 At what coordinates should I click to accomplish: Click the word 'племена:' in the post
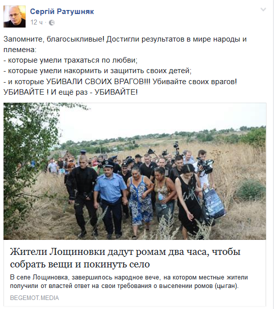coord(20,50)
